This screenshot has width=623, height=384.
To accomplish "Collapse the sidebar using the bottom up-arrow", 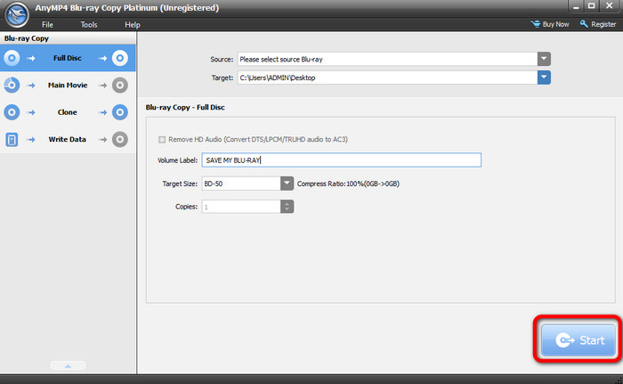I will coord(68,365).
